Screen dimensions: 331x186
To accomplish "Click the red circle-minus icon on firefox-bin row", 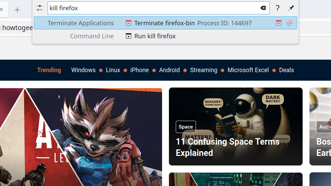I will click(x=290, y=23).
